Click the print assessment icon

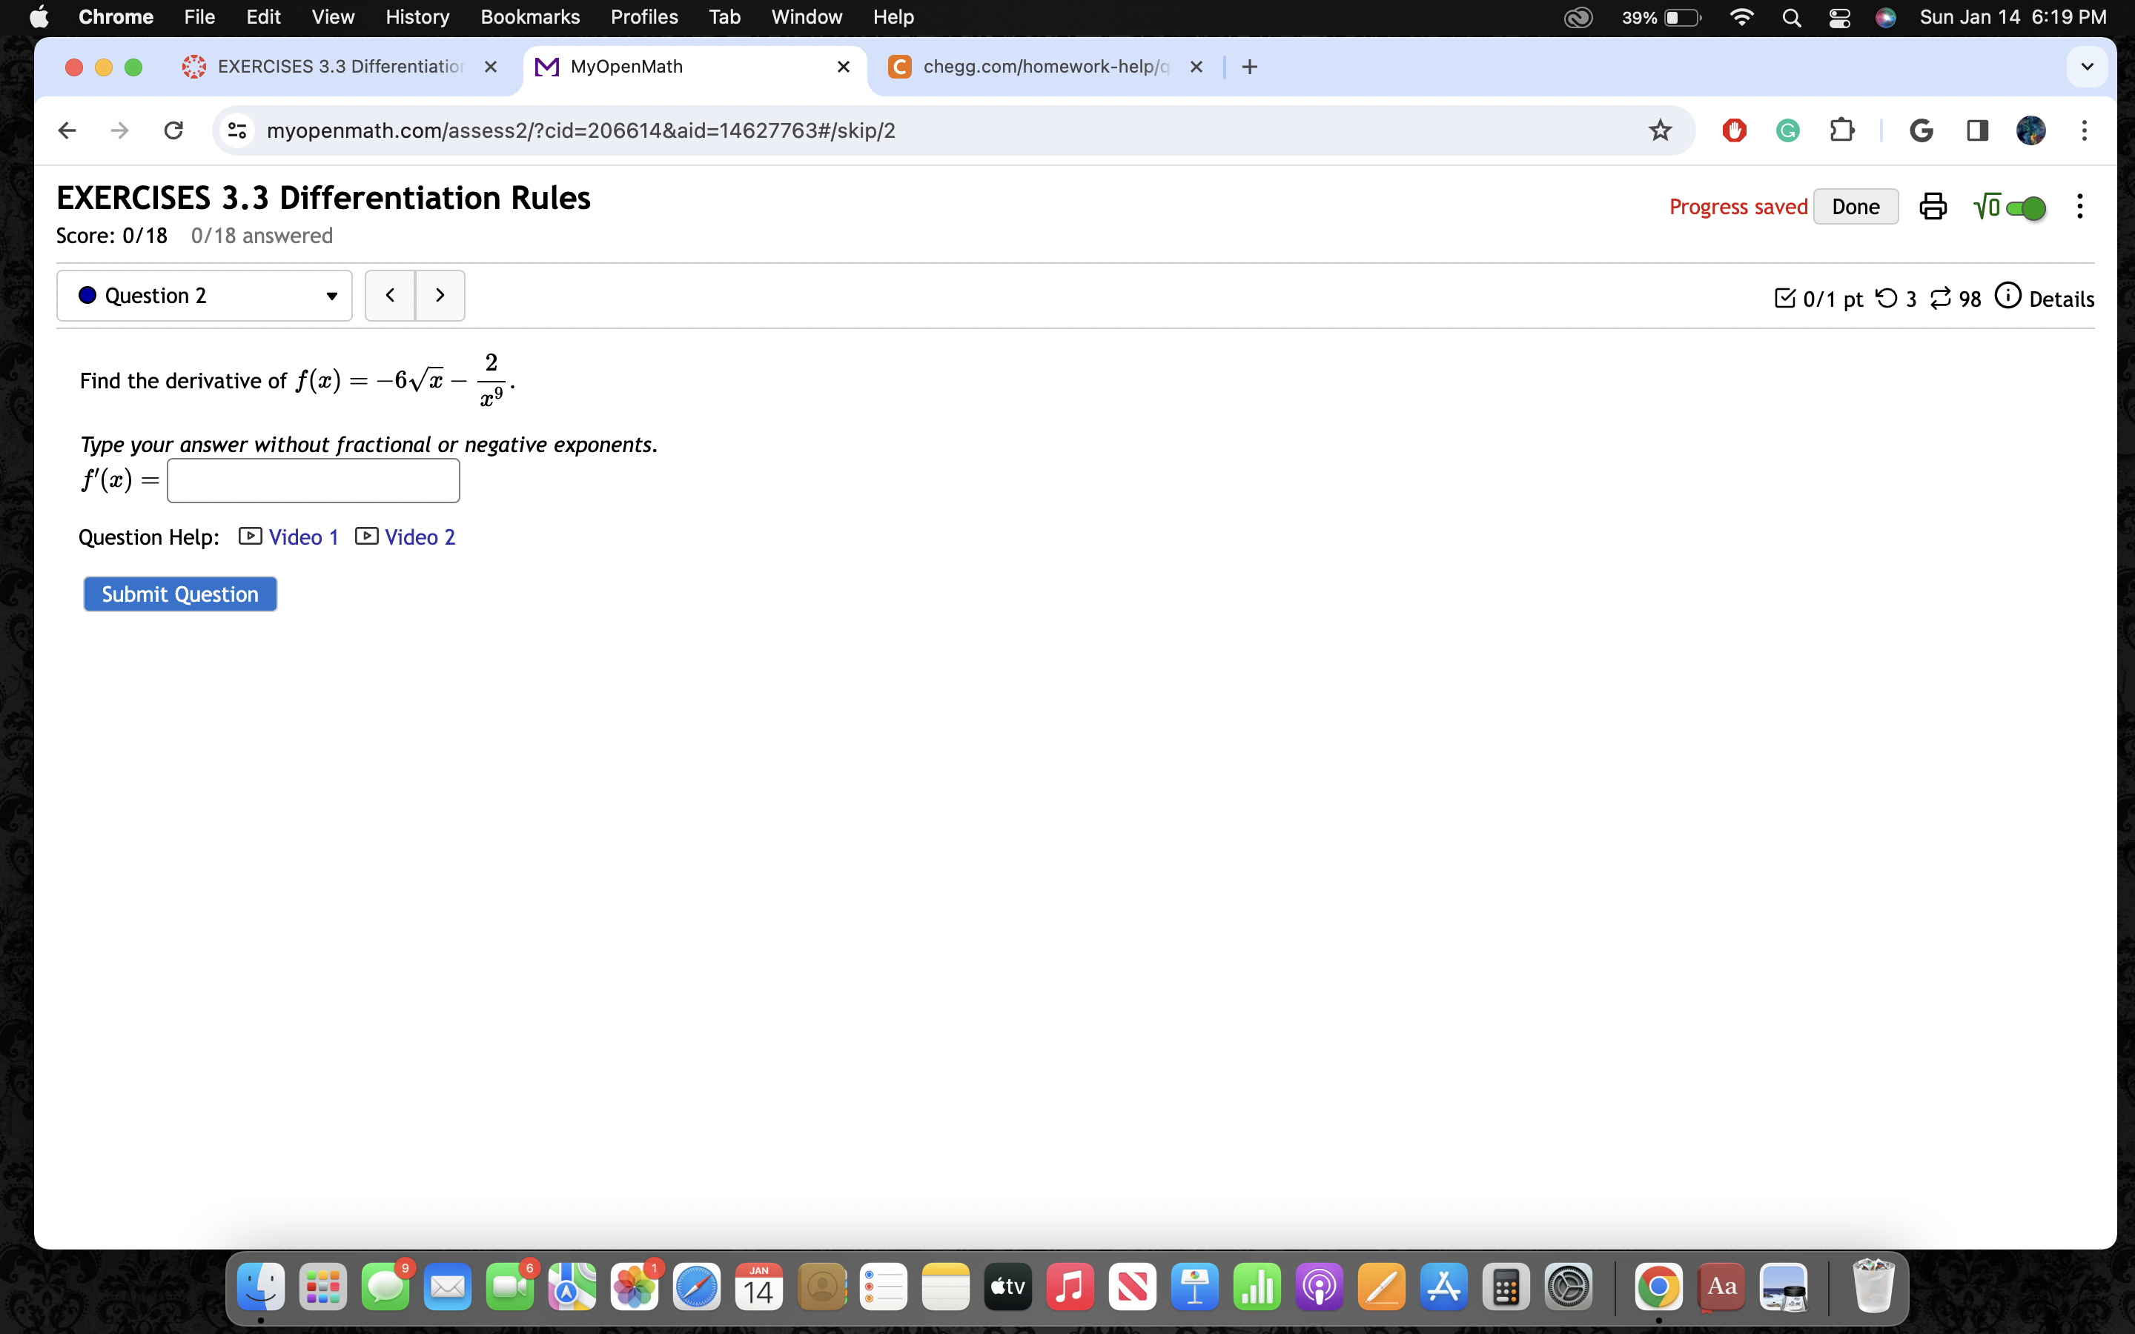pyautogui.click(x=1932, y=207)
